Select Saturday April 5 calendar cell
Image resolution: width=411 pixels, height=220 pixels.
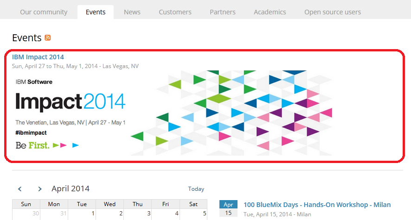(x=193, y=214)
